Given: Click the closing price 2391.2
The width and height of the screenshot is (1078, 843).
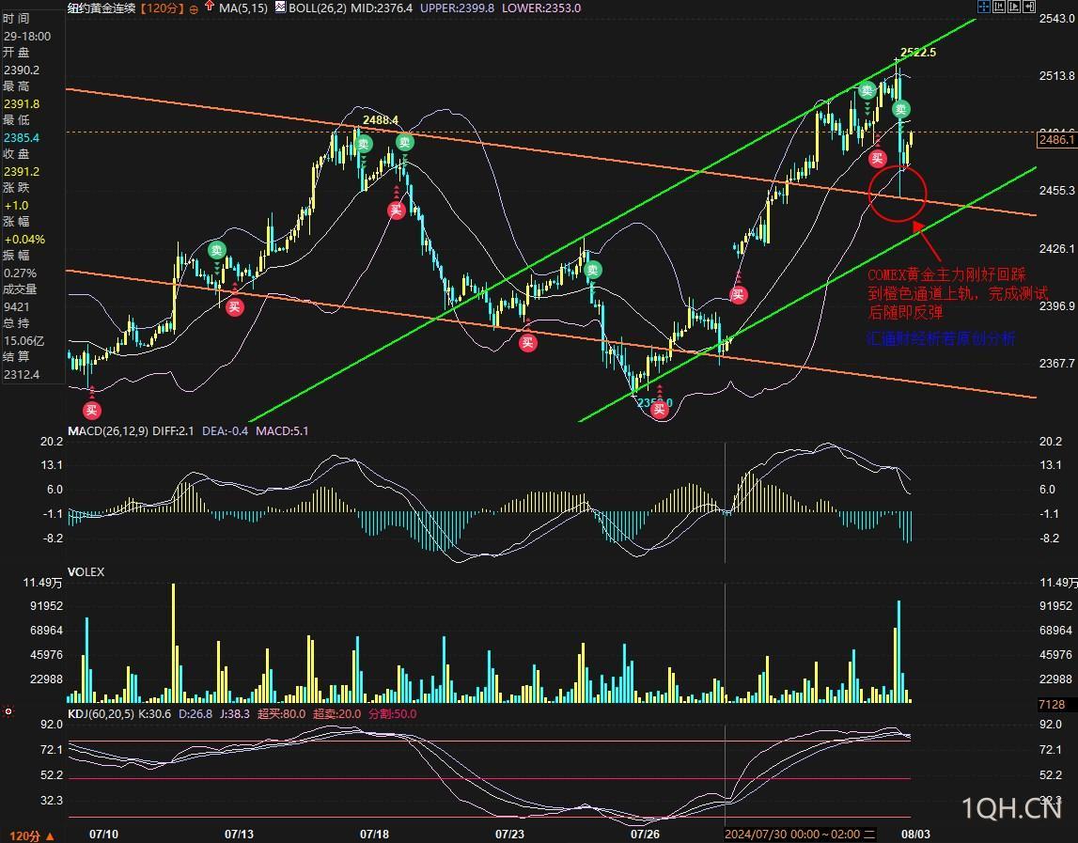Looking at the screenshot, I should pyautogui.click(x=22, y=171).
